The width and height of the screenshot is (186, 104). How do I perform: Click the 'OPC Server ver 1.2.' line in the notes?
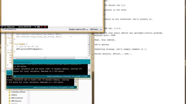coord(115,5)
